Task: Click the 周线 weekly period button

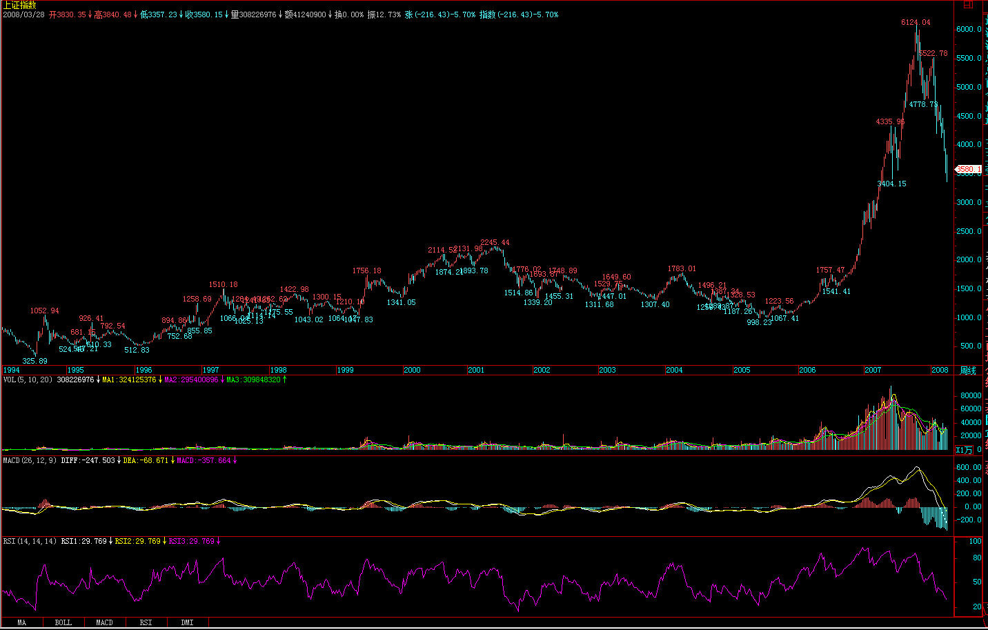Action: [968, 371]
